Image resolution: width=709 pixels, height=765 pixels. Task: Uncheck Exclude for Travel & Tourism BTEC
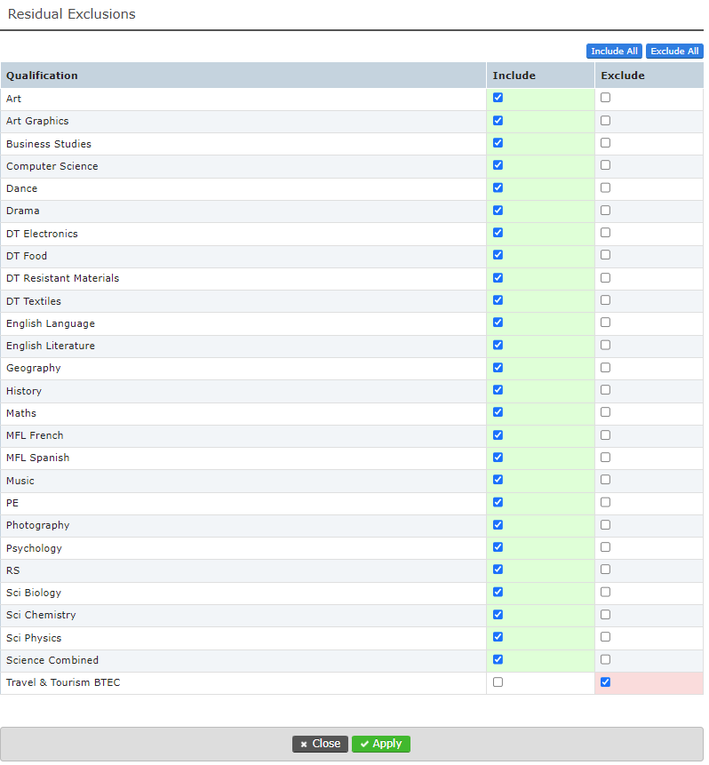(605, 682)
